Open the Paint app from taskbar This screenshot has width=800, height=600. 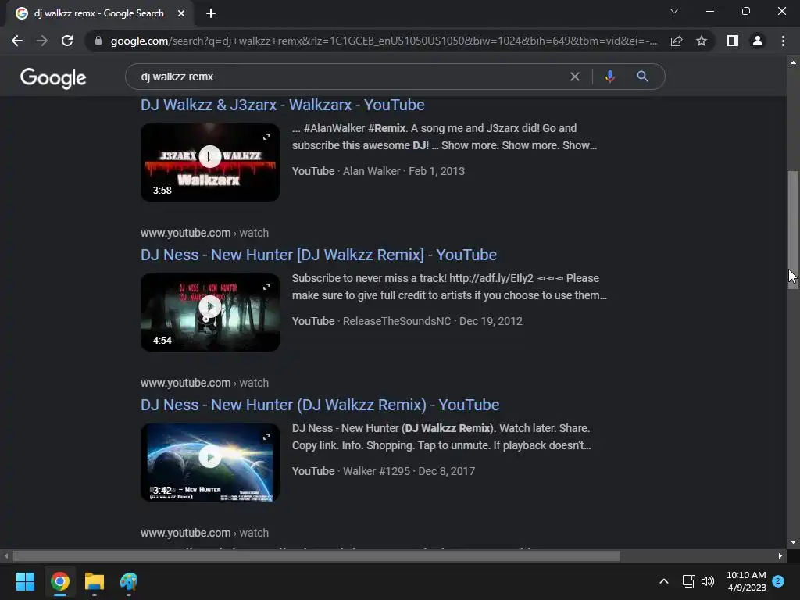(x=129, y=581)
